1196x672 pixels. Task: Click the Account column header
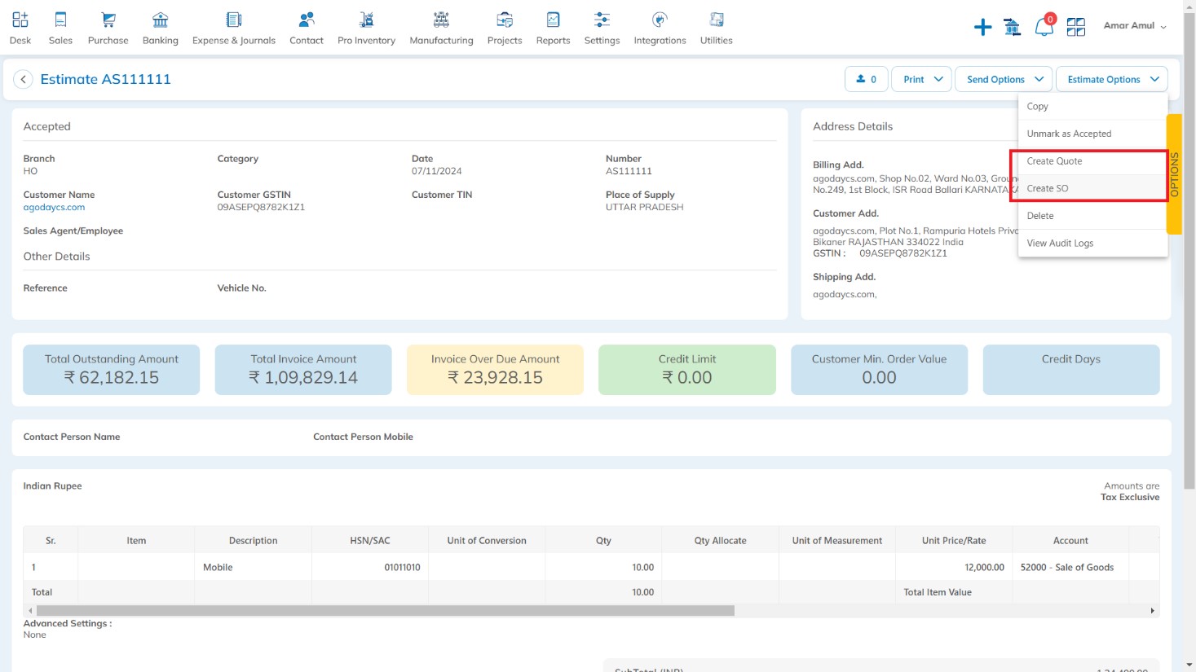(1070, 541)
